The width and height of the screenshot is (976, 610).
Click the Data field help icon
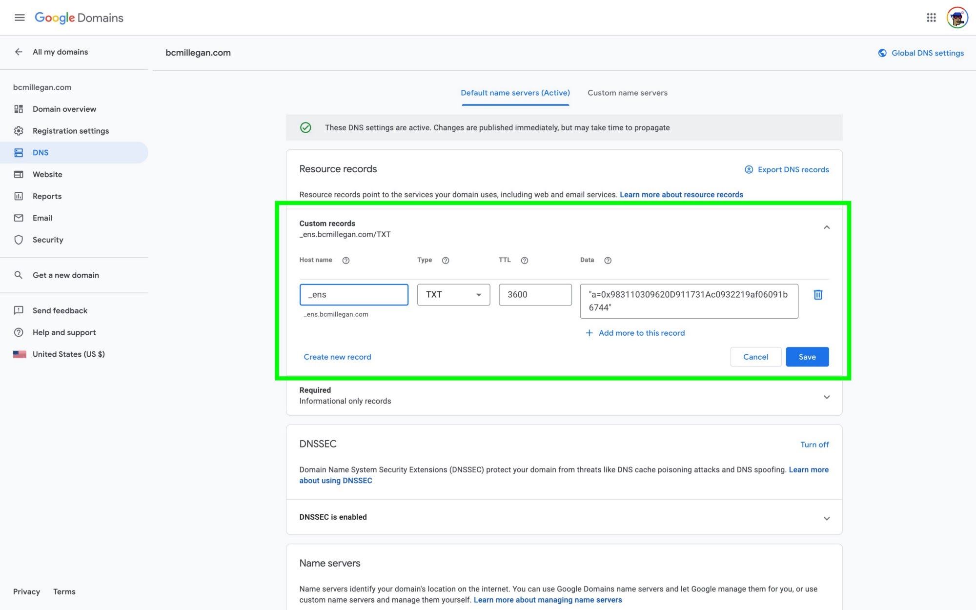(608, 261)
